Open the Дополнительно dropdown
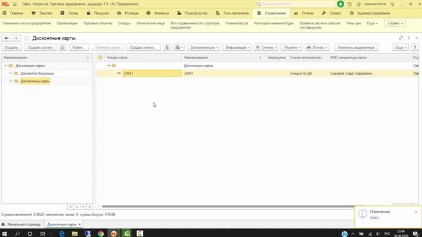The width and height of the screenshot is (422, 237). coord(204,47)
